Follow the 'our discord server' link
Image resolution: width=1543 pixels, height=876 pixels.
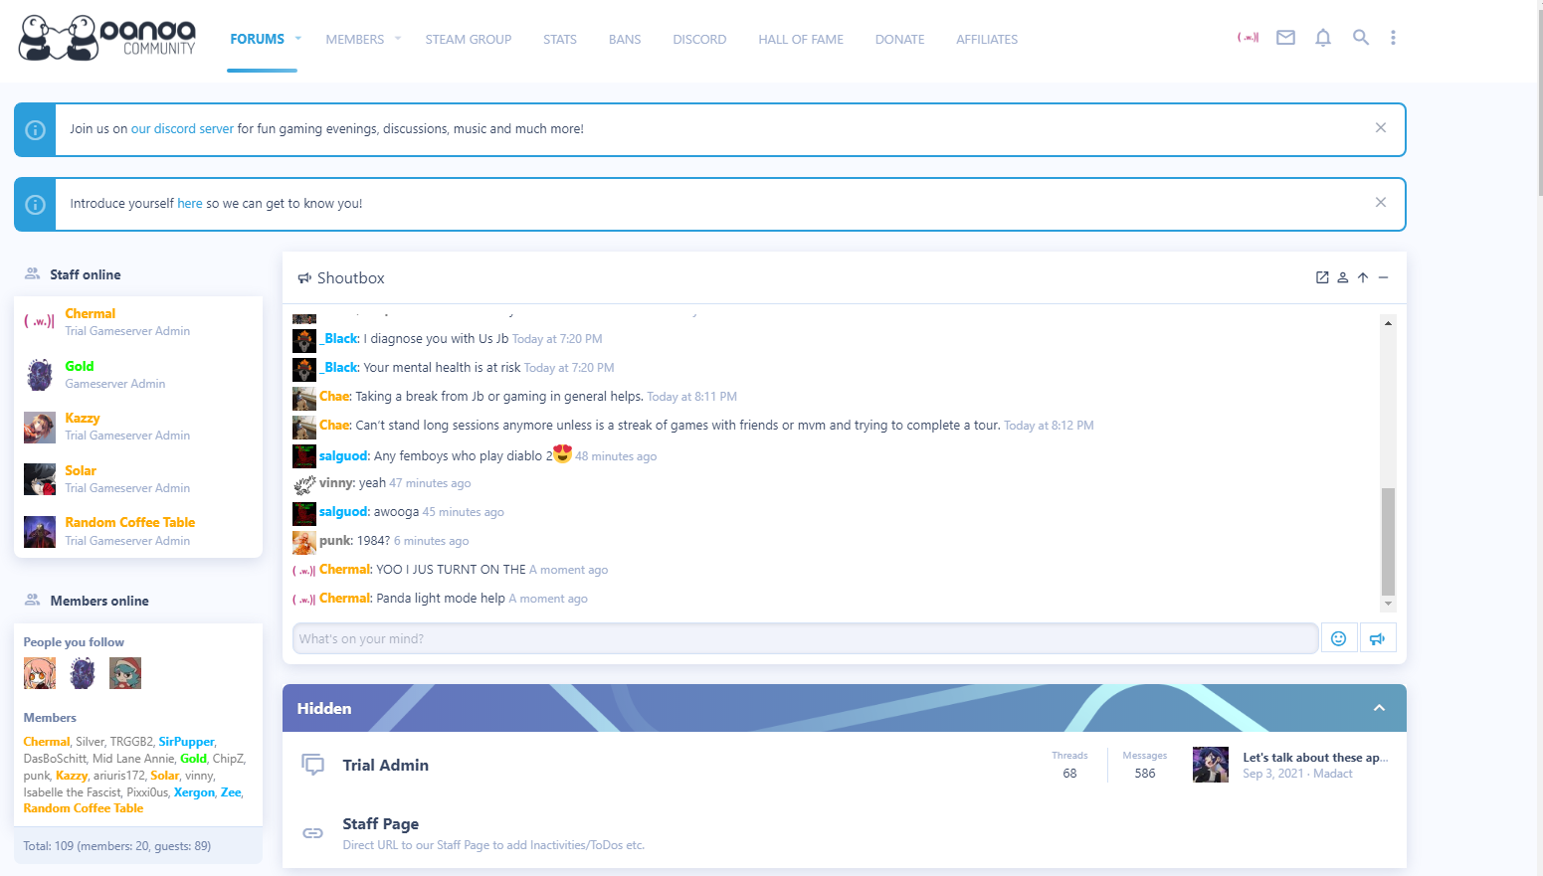(182, 129)
